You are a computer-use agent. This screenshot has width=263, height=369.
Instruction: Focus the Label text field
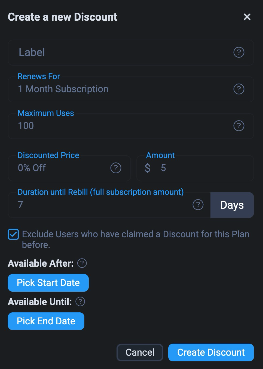(x=120, y=53)
